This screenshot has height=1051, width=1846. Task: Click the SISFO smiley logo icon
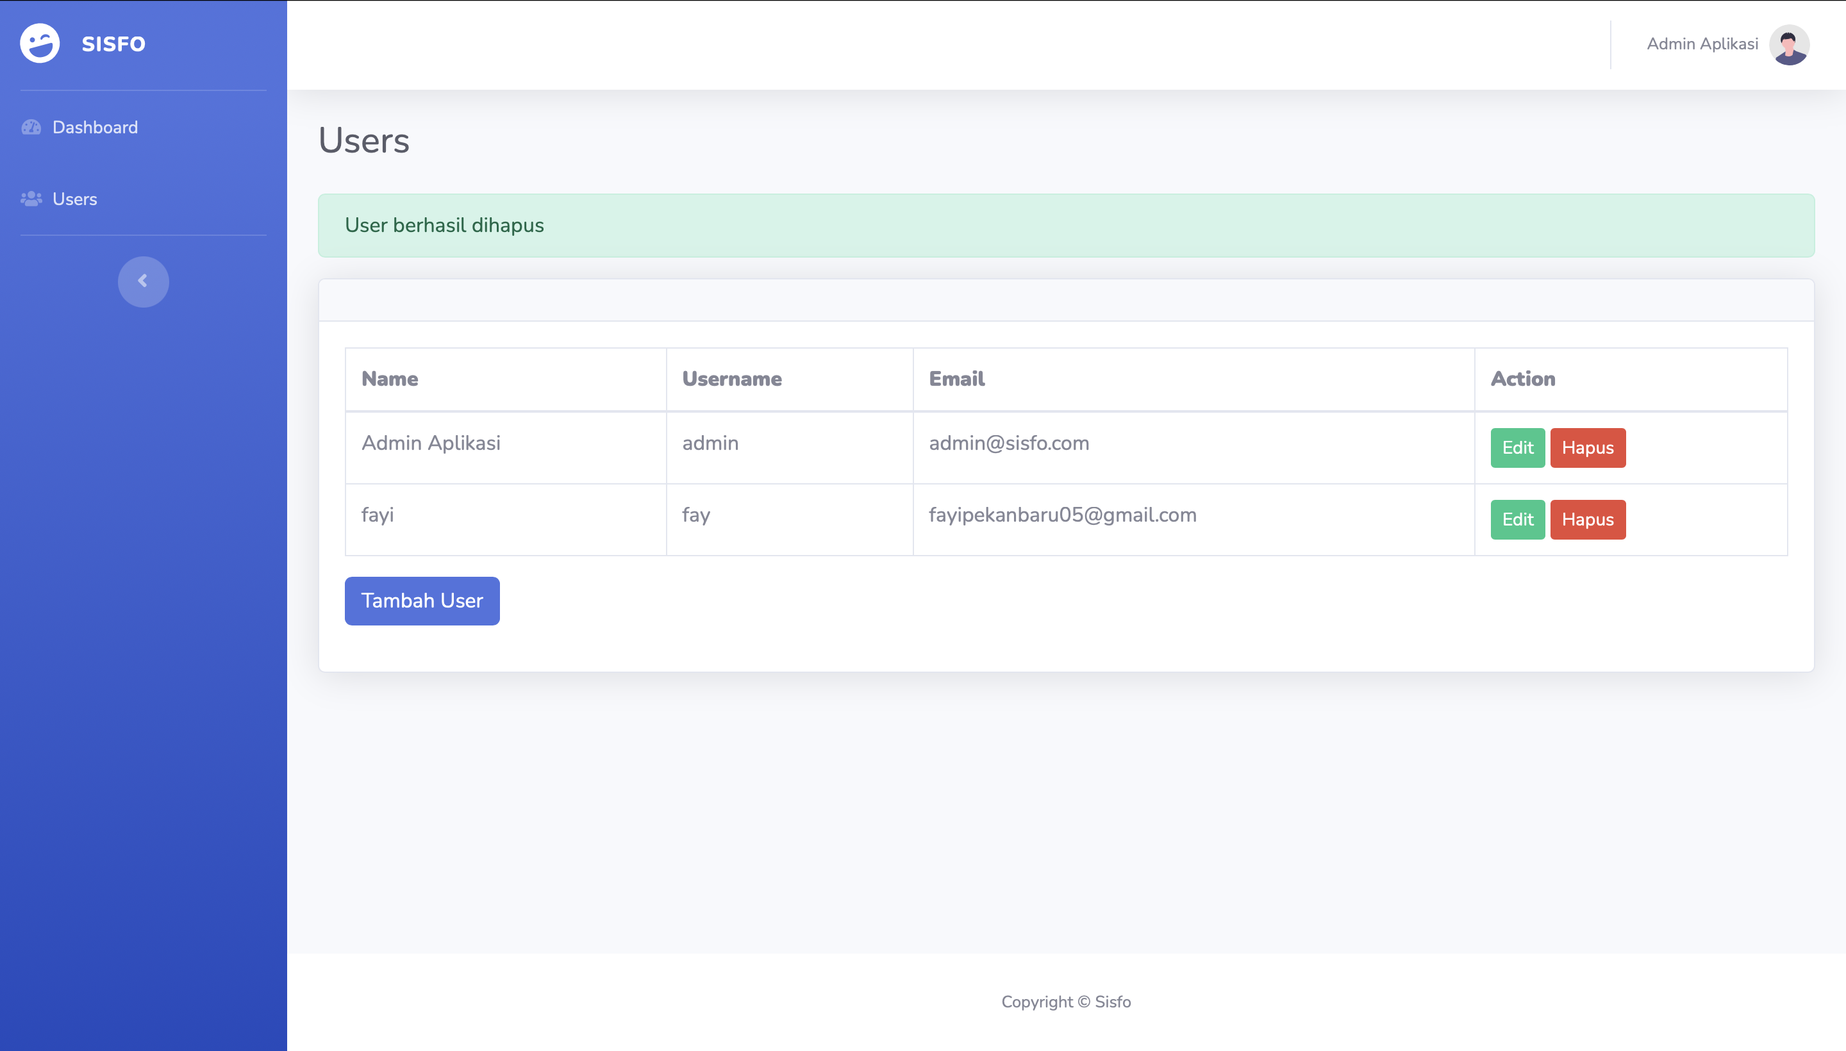click(40, 44)
